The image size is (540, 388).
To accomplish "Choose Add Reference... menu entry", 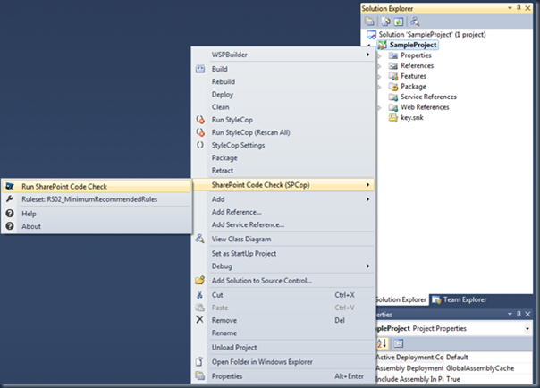I will click(237, 212).
